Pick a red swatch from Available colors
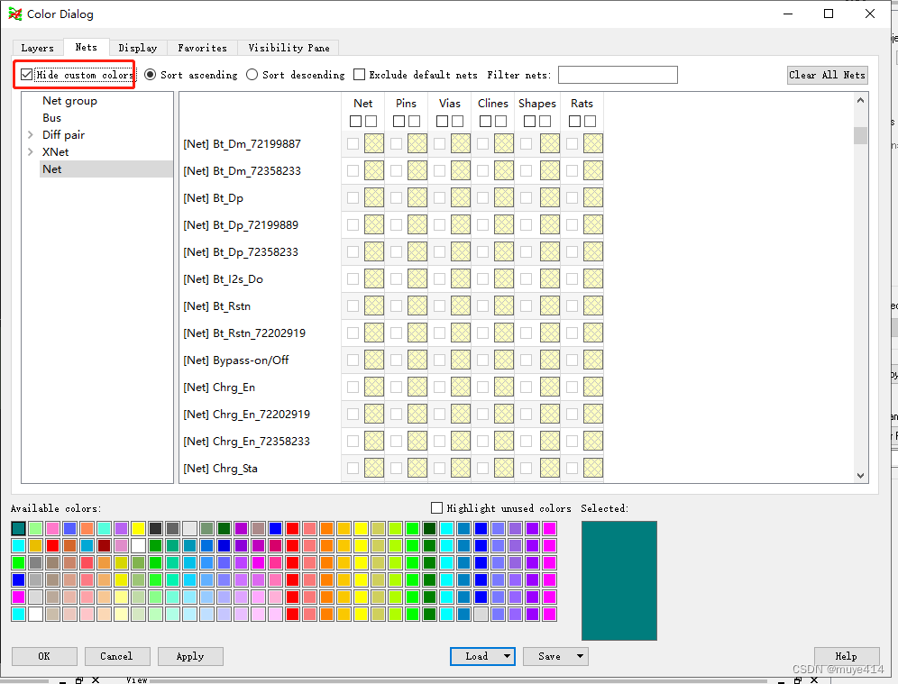Viewport: 898px width, 684px height. click(x=293, y=527)
